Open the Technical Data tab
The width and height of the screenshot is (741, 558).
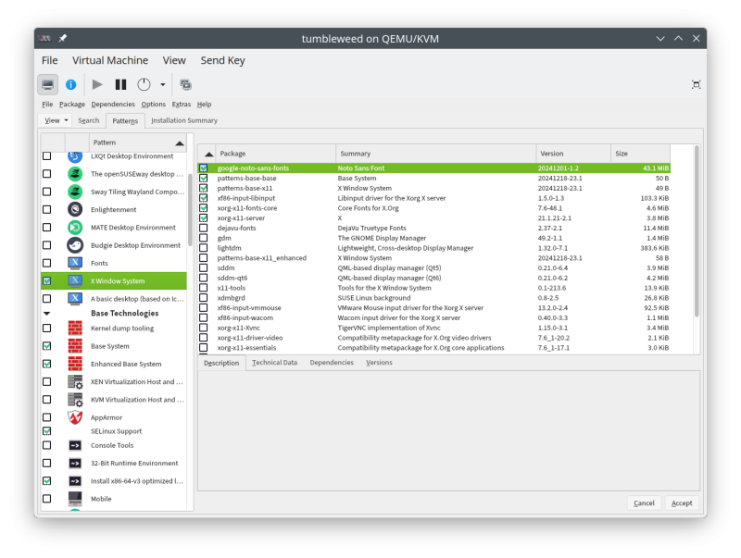click(x=274, y=363)
